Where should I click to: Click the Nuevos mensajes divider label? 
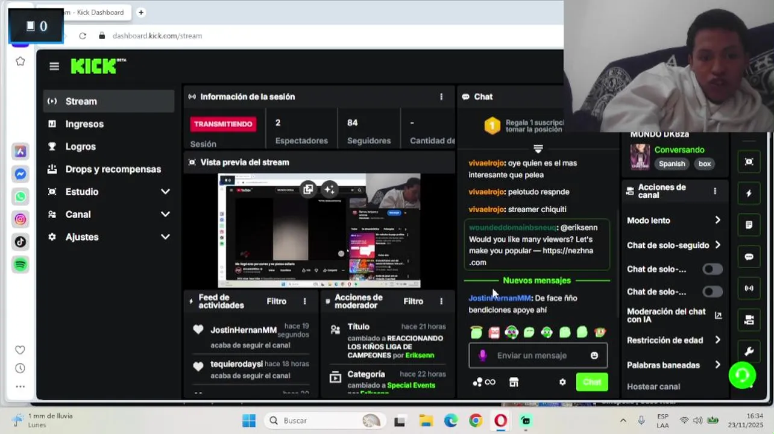pyautogui.click(x=536, y=281)
